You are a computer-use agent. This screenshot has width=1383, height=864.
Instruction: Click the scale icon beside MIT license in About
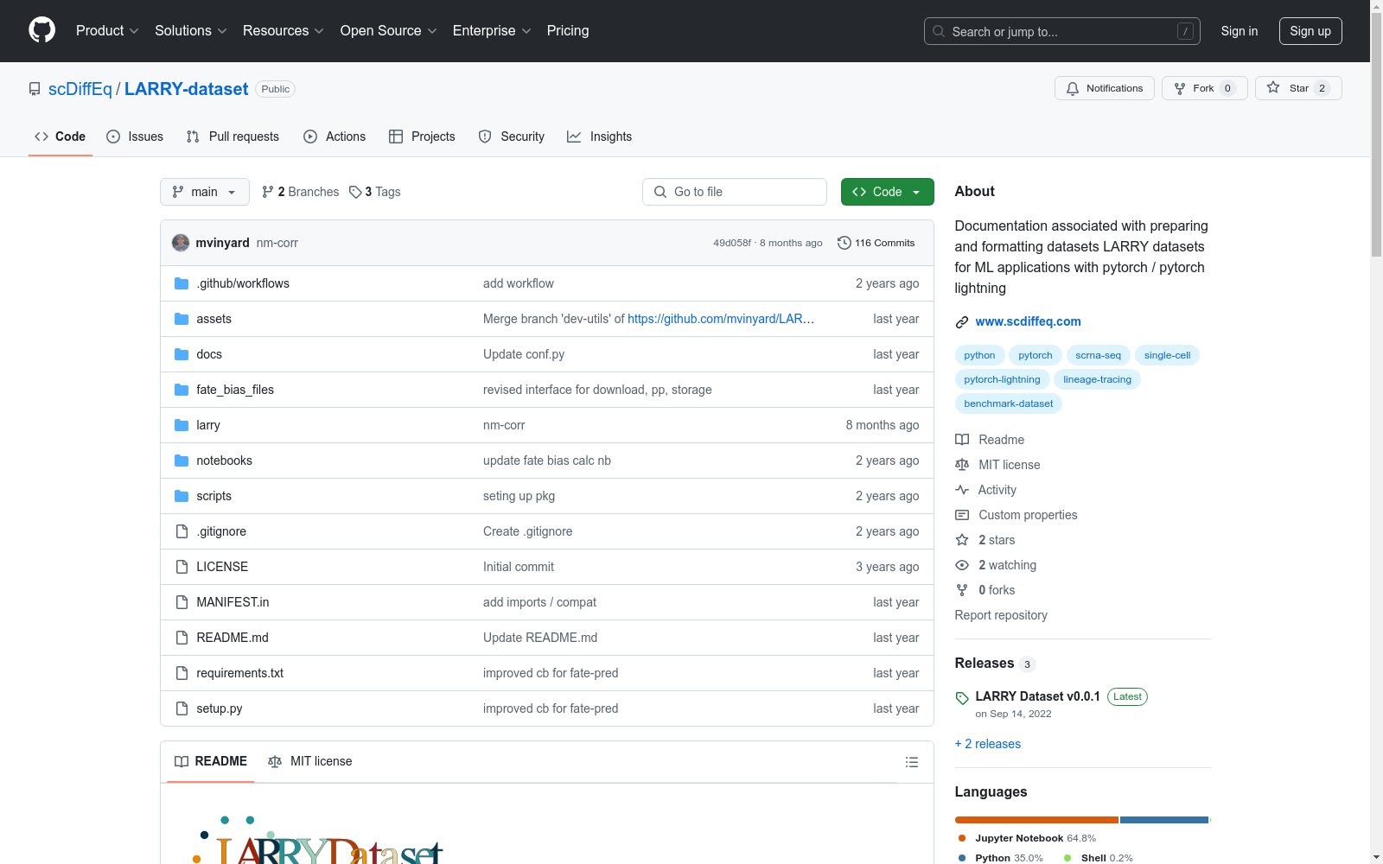coord(962,465)
